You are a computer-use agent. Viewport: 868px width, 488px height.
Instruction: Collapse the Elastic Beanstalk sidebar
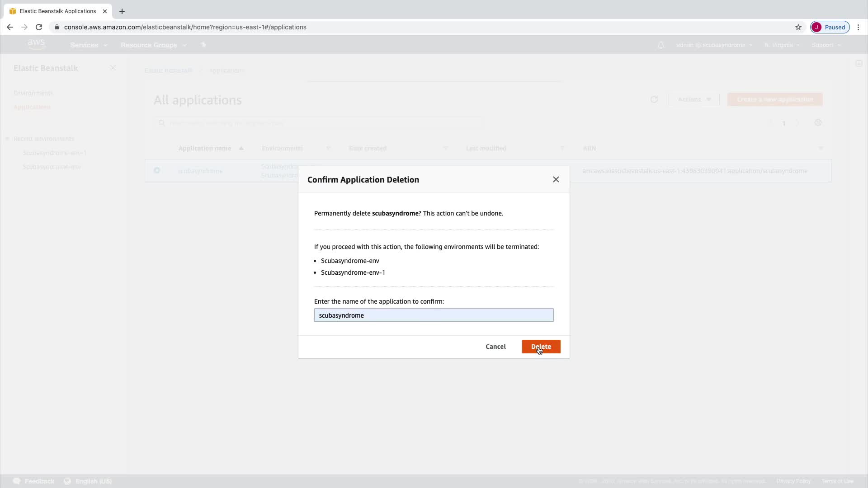pyautogui.click(x=113, y=68)
